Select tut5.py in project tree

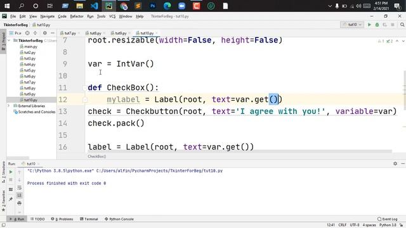(30, 70)
